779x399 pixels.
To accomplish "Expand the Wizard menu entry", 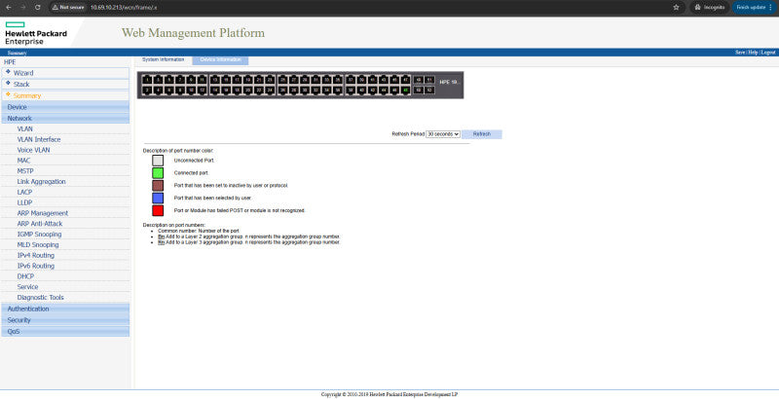I will (x=23, y=73).
